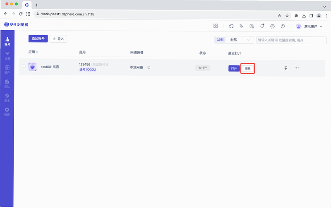Open the 团队 team sidebar section
The height and width of the screenshot is (208, 331).
click(x=7, y=84)
